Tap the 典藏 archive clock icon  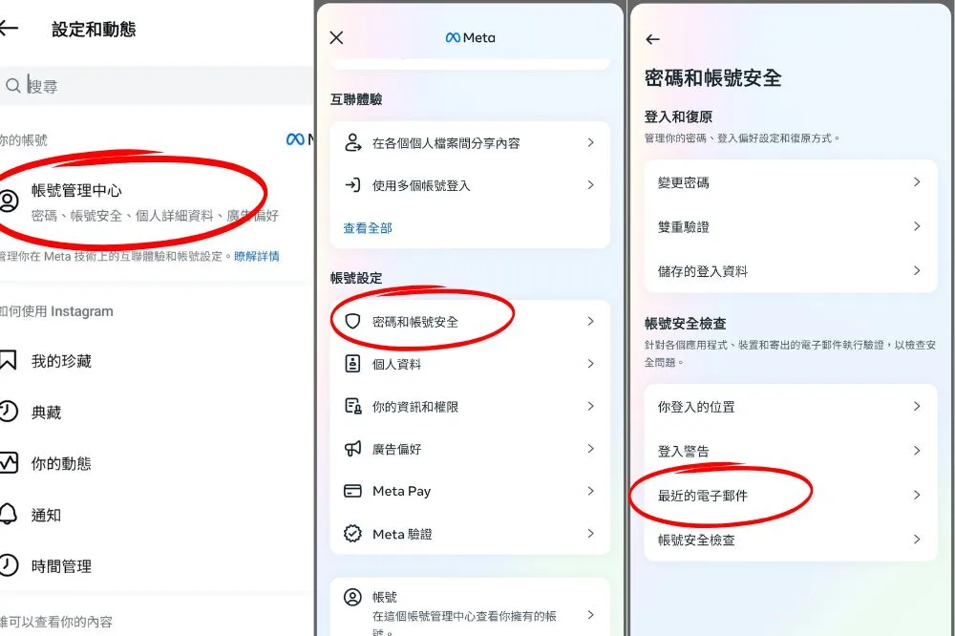click(x=8, y=412)
